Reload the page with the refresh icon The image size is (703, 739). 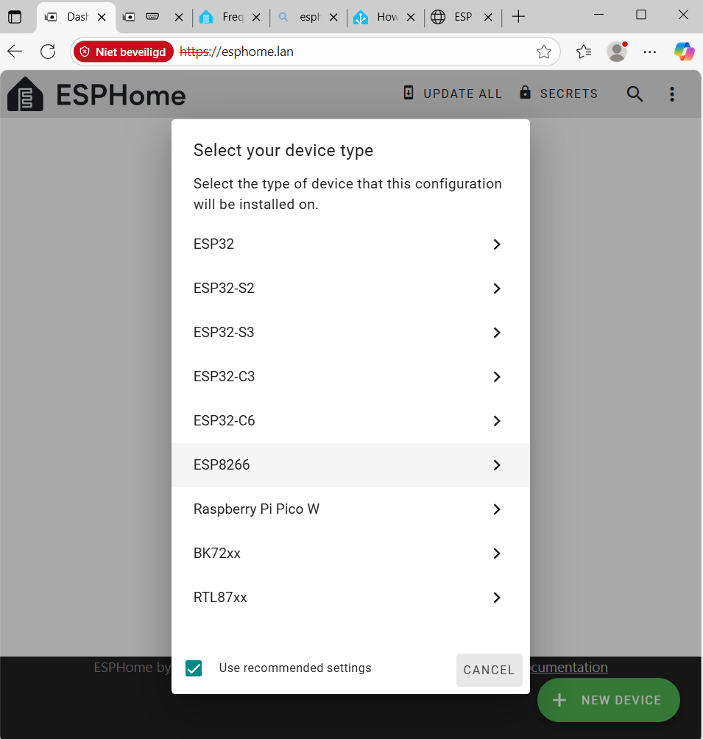[47, 52]
